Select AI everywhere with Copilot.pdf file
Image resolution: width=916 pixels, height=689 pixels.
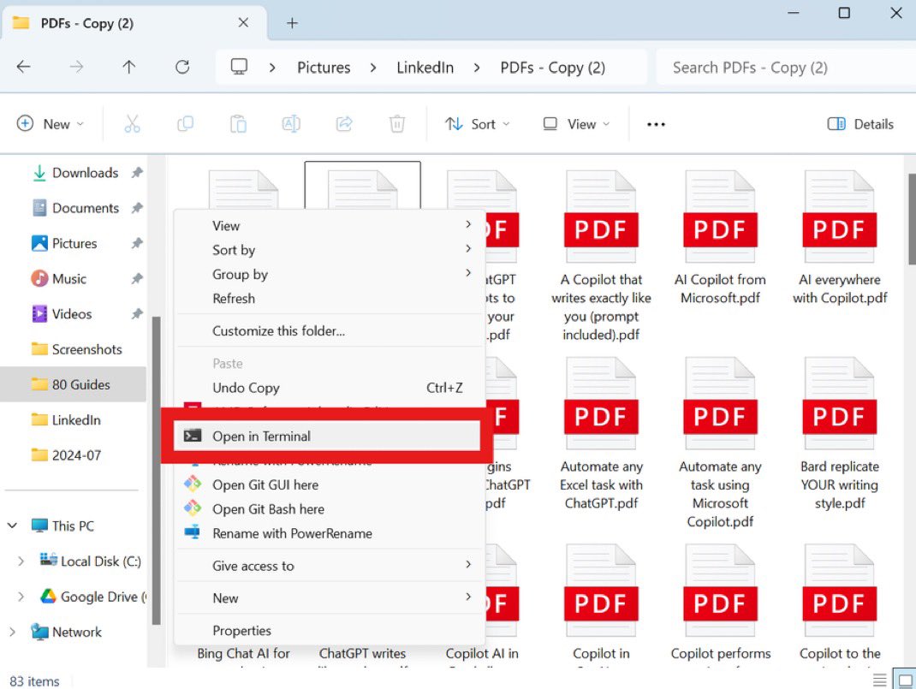click(840, 238)
